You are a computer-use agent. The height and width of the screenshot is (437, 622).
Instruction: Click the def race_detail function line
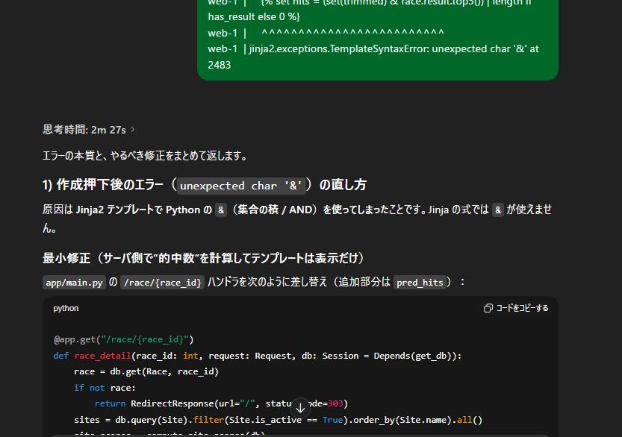pyautogui.click(x=258, y=356)
